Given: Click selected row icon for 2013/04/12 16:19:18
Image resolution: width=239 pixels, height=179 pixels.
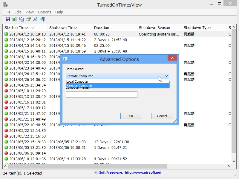Looking at the screenshot, I should (x=6, y=34).
